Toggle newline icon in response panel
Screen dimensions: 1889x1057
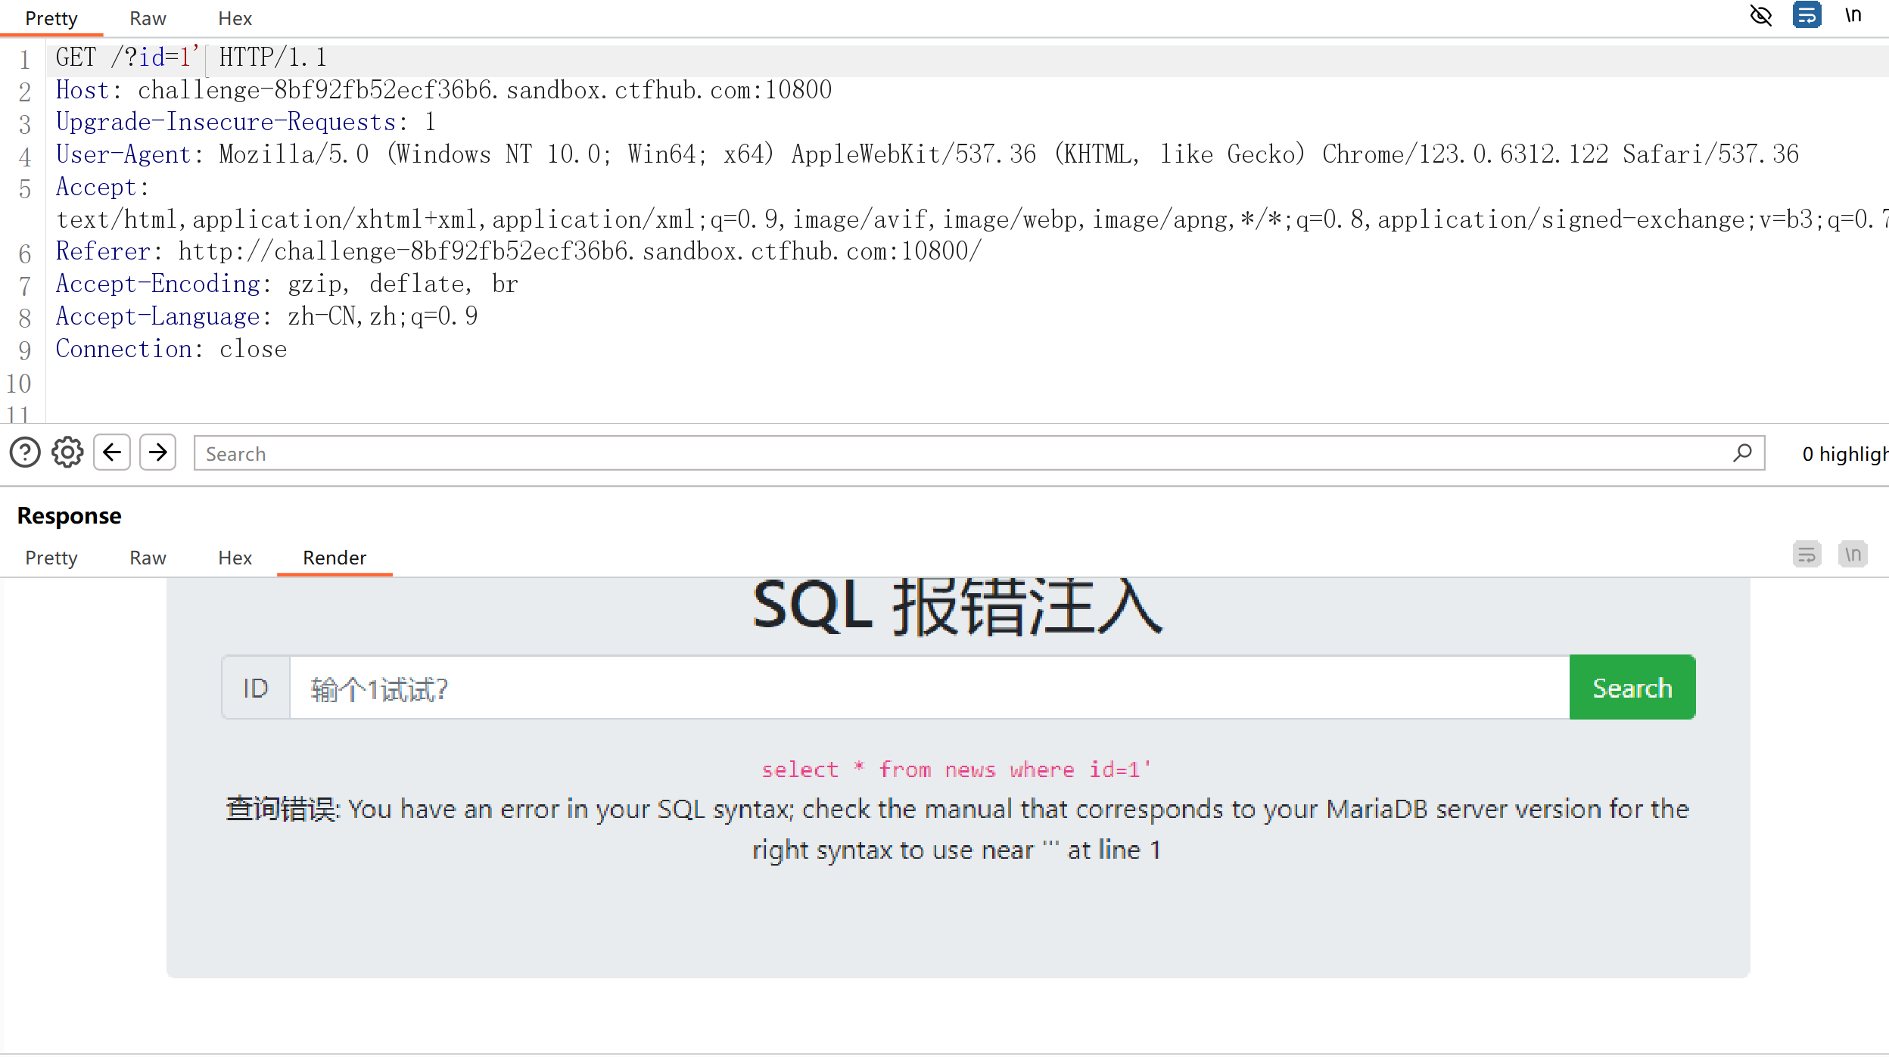pyautogui.click(x=1853, y=555)
